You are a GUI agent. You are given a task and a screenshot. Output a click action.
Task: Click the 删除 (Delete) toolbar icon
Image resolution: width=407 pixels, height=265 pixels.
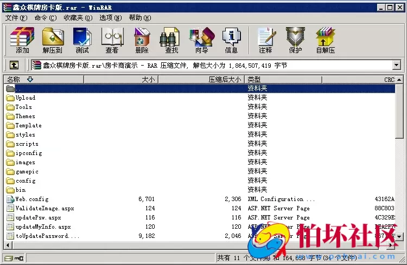pos(142,41)
